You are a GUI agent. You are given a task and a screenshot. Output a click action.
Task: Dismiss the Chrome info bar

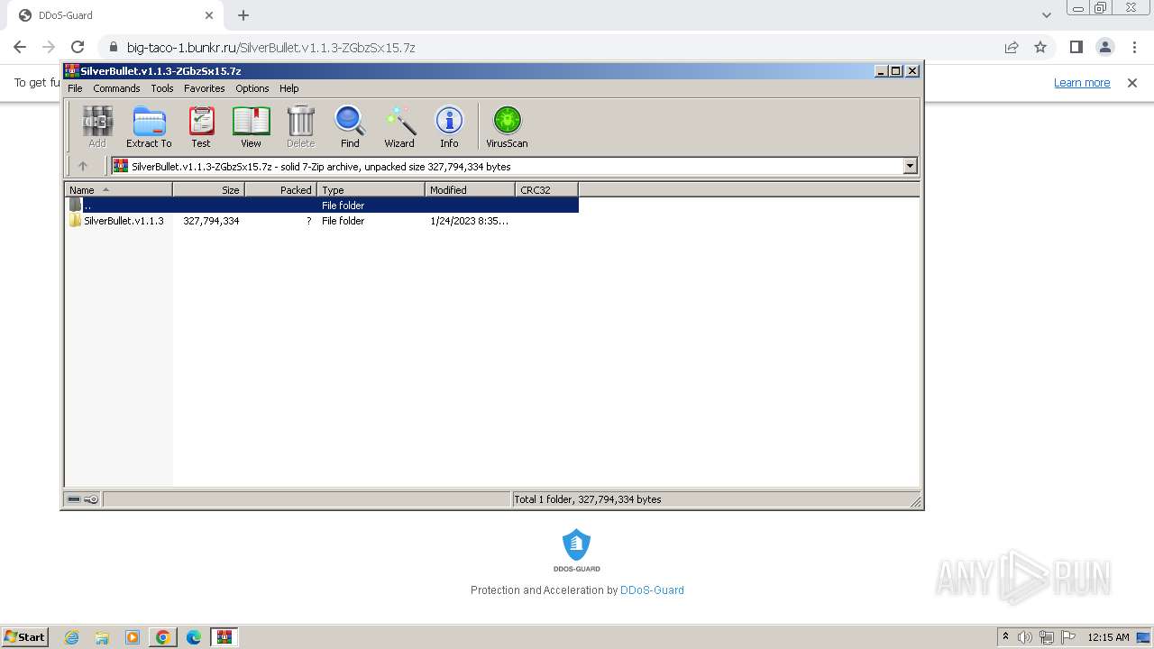pyautogui.click(x=1132, y=82)
